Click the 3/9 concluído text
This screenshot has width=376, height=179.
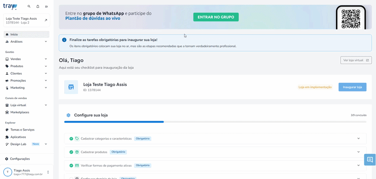(x=359, y=115)
